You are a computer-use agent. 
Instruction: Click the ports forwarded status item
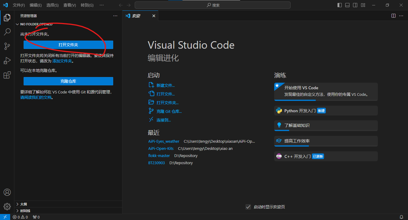pos(36,217)
